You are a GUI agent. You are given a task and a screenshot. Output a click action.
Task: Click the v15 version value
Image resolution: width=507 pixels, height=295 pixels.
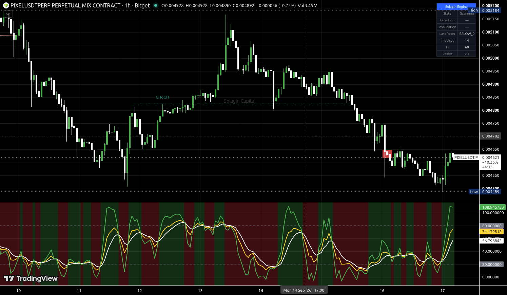pyautogui.click(x=467, y=54)
